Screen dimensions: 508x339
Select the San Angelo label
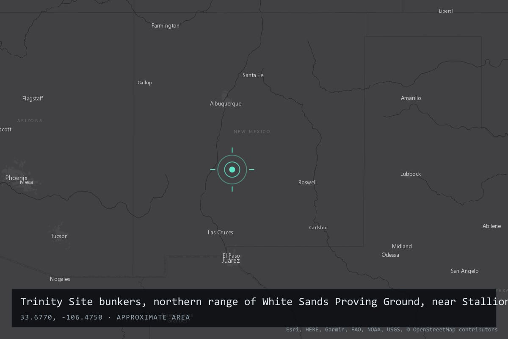pos(465,271)
